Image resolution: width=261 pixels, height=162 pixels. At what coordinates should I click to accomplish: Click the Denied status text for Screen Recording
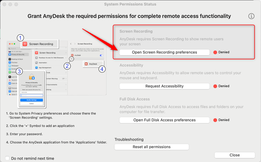(224, 52)
